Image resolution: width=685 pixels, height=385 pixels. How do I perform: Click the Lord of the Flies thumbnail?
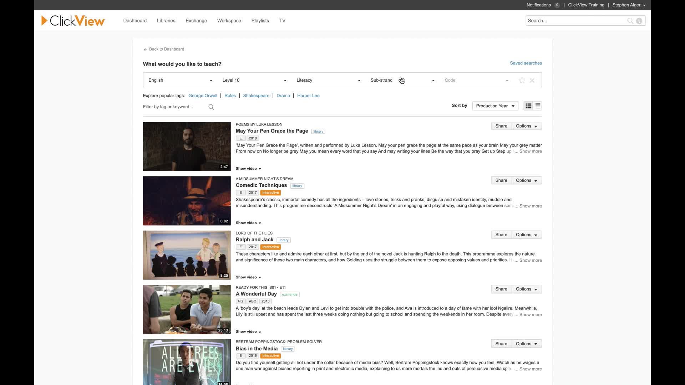point(187,255)
